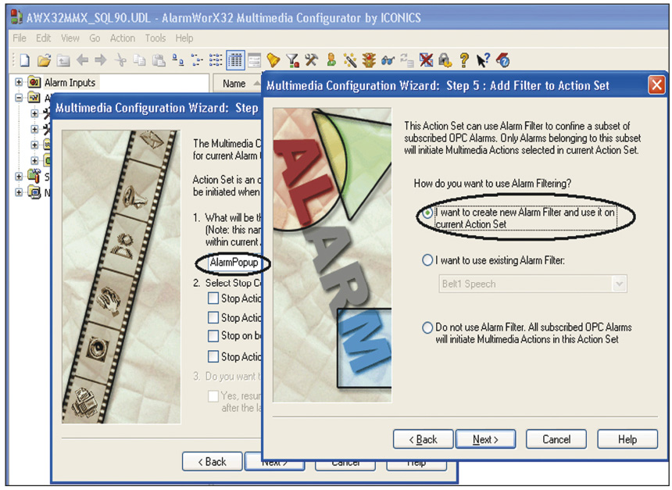
Task: Open the File menu
Action: [20, 38]
